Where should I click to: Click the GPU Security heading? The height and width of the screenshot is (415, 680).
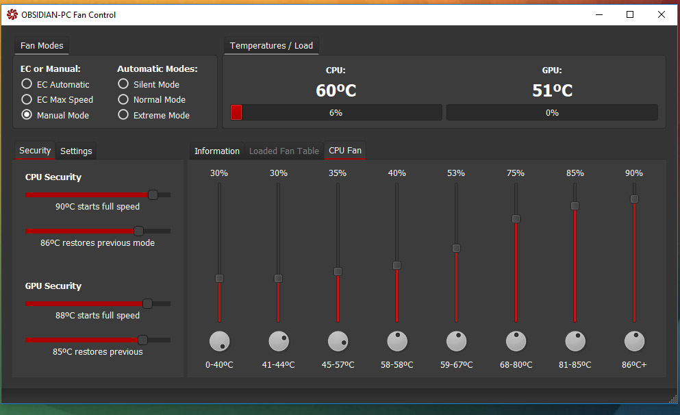53,286
